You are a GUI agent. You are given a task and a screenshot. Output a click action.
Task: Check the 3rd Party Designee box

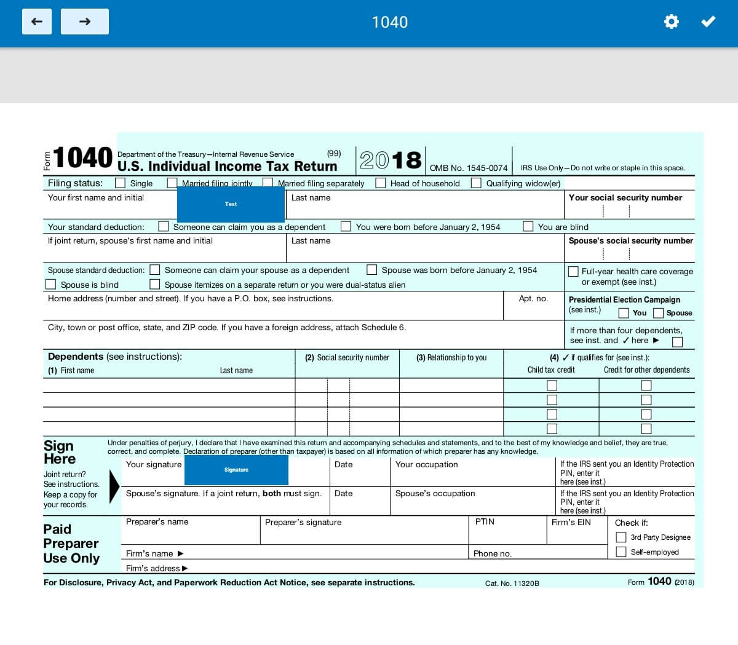(x=621, y=537)
